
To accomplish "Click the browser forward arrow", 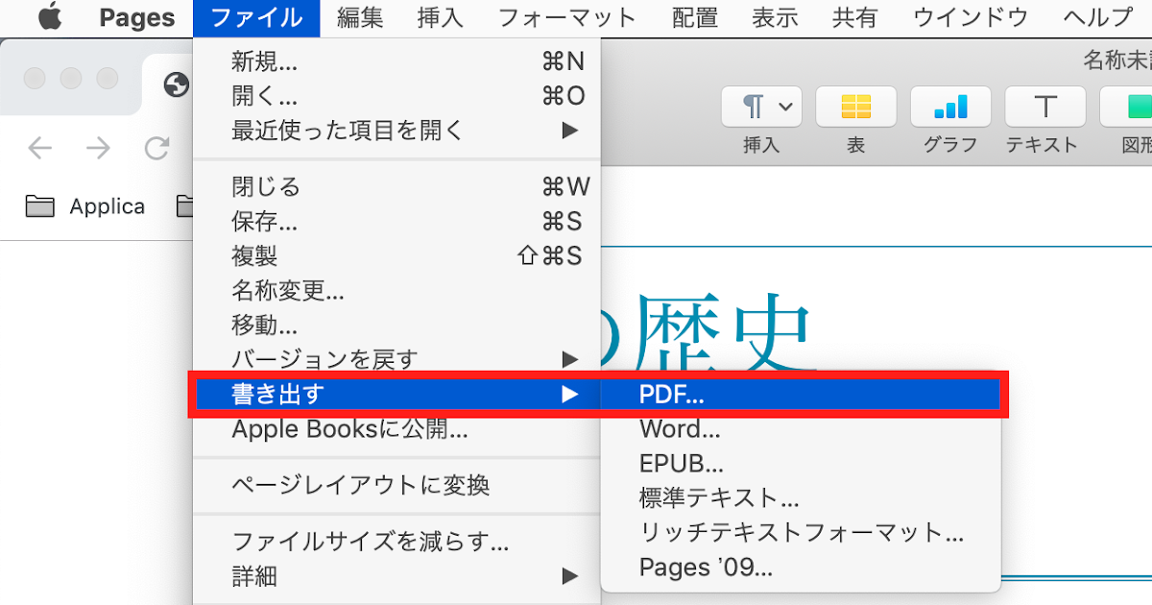I will [98, 148].
